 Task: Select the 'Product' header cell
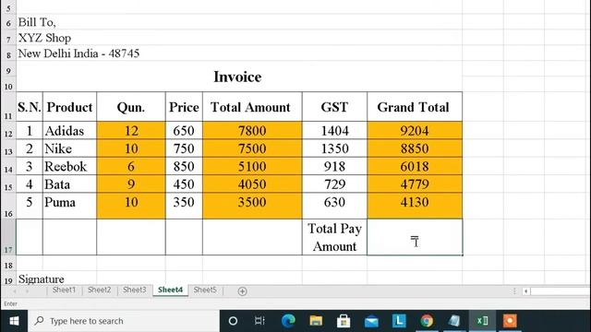[69, 107]
